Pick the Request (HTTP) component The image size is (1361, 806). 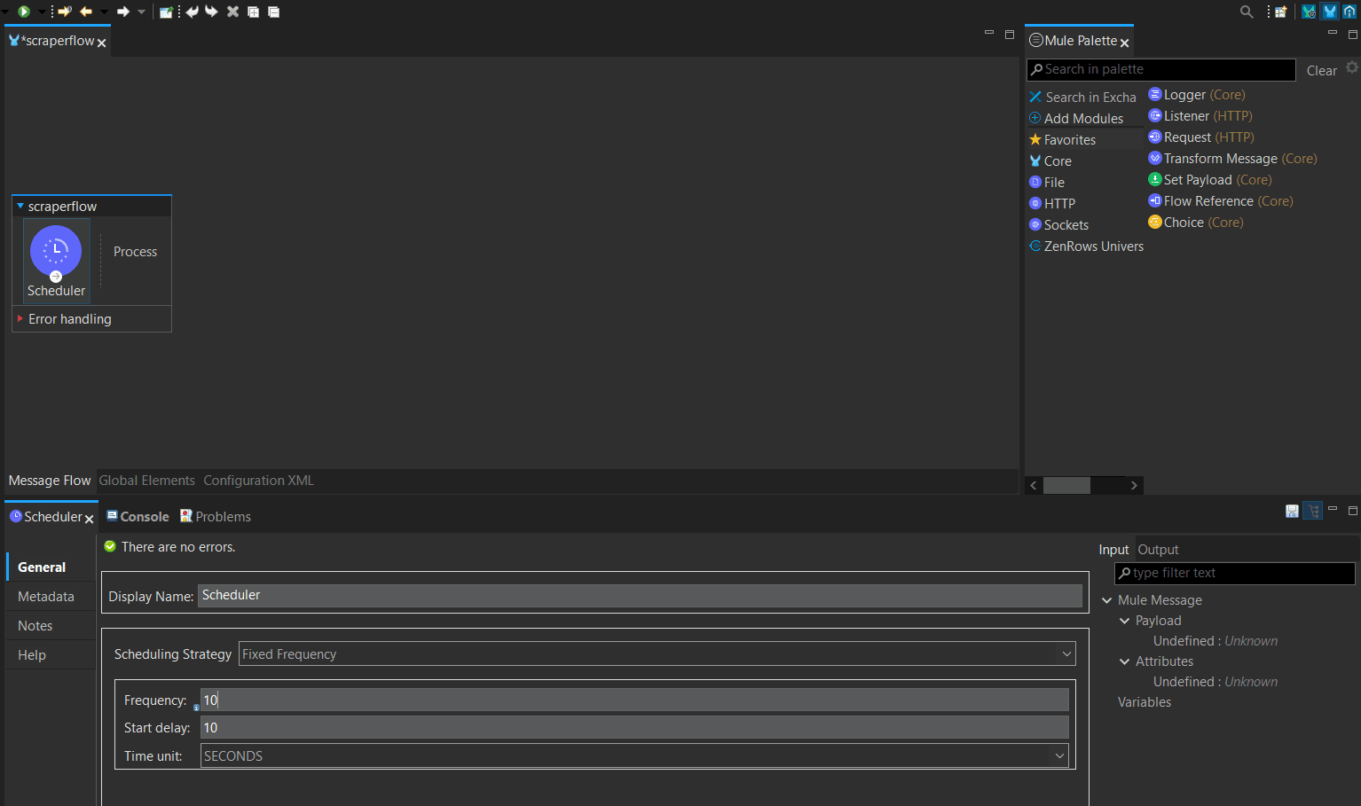pyautogui.click(x=1201, y=137)
